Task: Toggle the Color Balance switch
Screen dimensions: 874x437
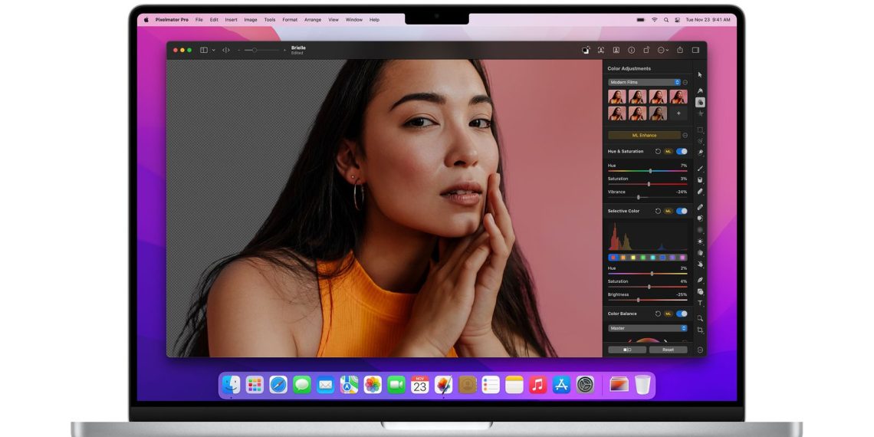Action: click(682, 314)
